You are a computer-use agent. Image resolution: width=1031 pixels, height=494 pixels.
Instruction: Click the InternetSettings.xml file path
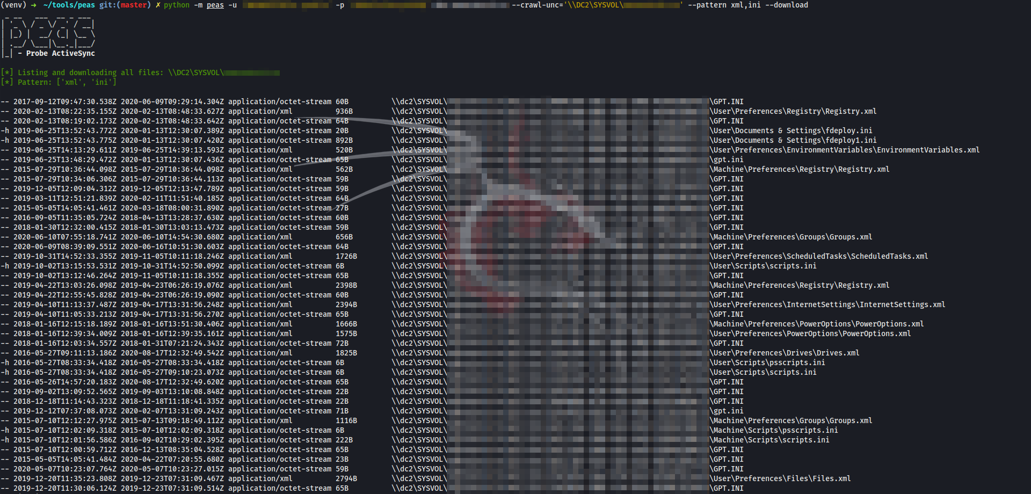coord(828,305)
